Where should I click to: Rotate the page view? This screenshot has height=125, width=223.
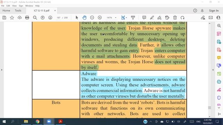(x=183, y=18)
